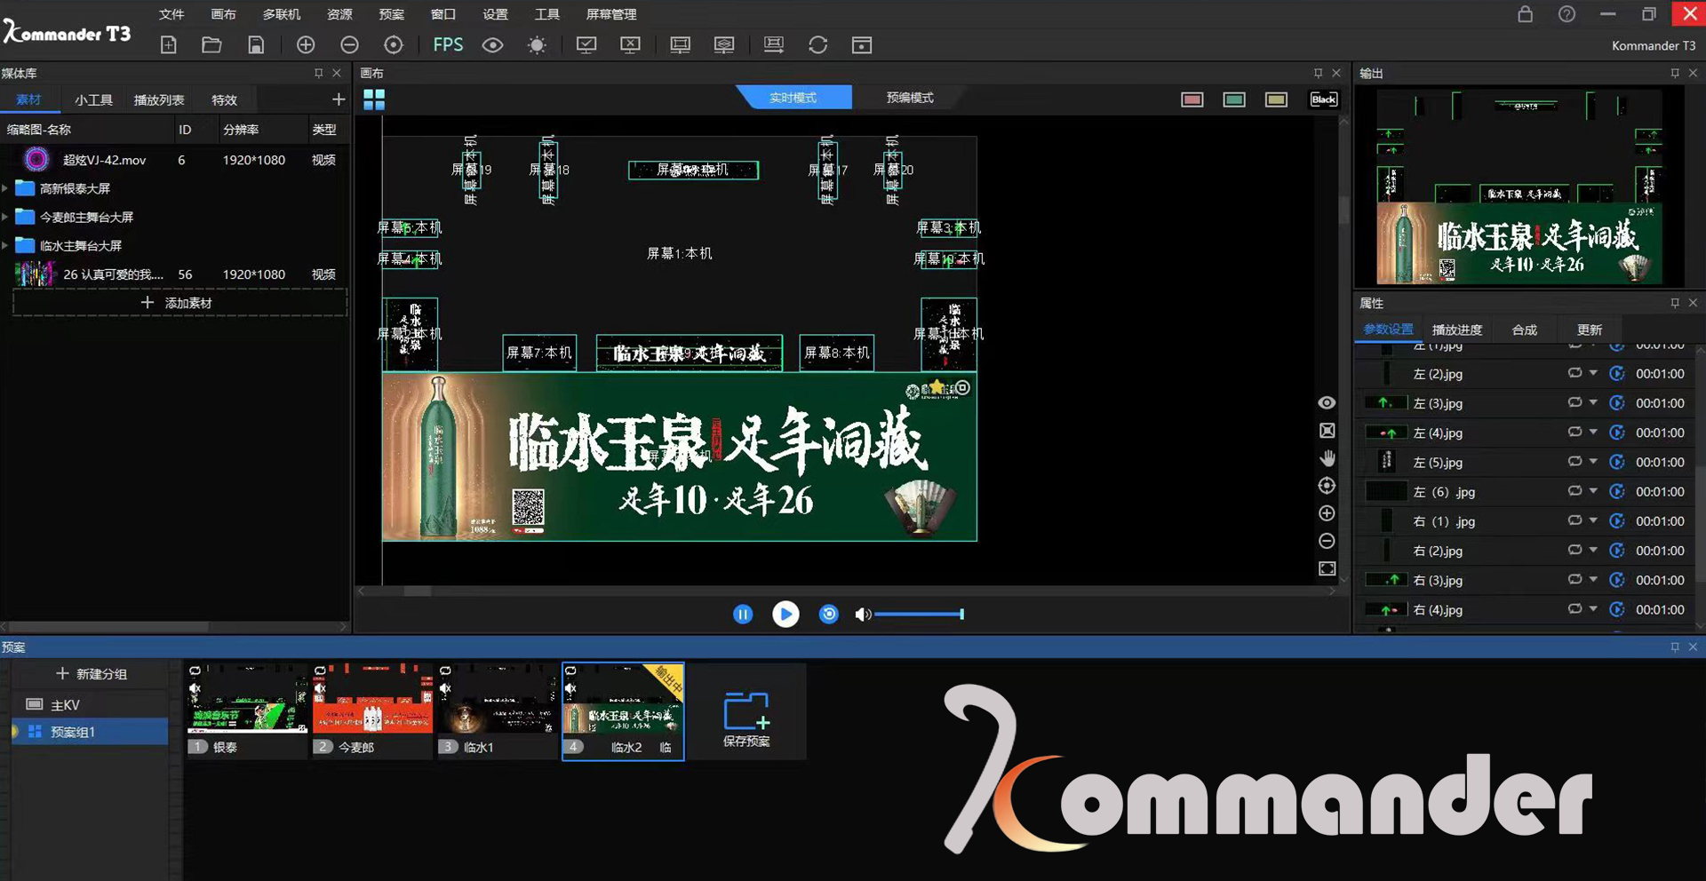Save project using the floppy disk icon
This screenshot has width=1706, height=881.
click(256, 44)
